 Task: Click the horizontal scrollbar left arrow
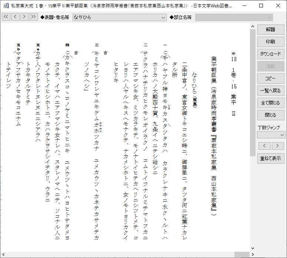3,255
